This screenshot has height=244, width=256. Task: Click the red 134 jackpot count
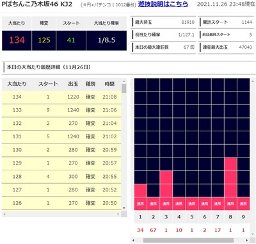coord(17,40)
